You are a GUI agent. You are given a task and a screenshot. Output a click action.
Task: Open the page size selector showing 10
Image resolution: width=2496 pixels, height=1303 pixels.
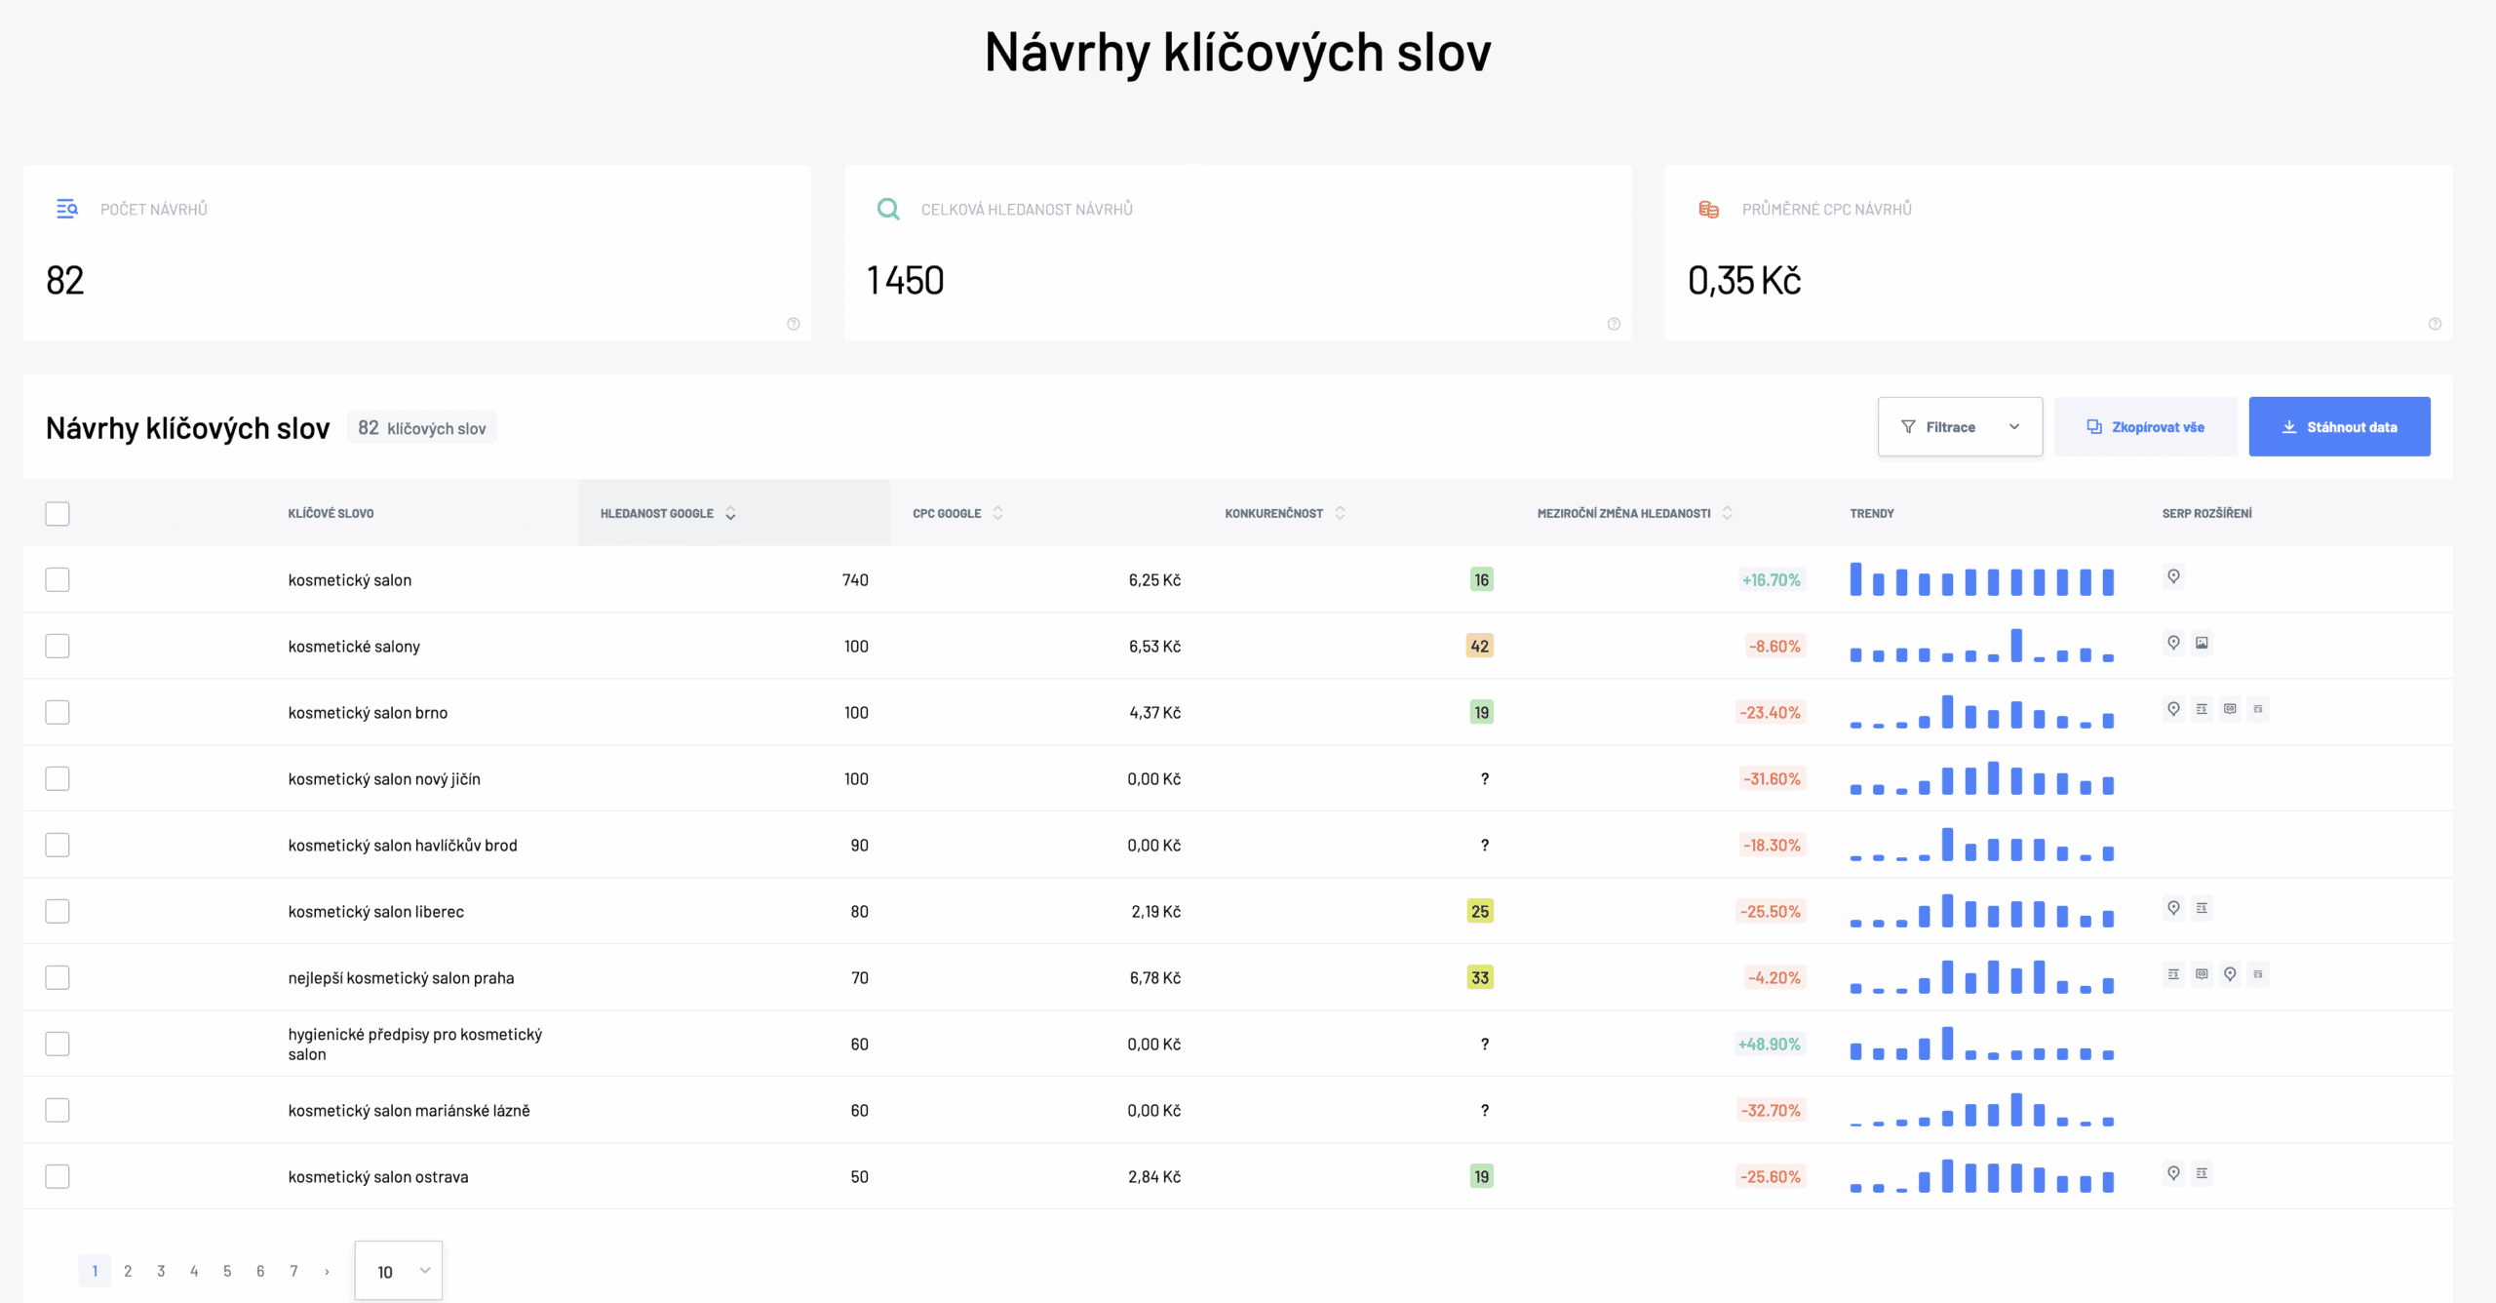point(398,1271)
